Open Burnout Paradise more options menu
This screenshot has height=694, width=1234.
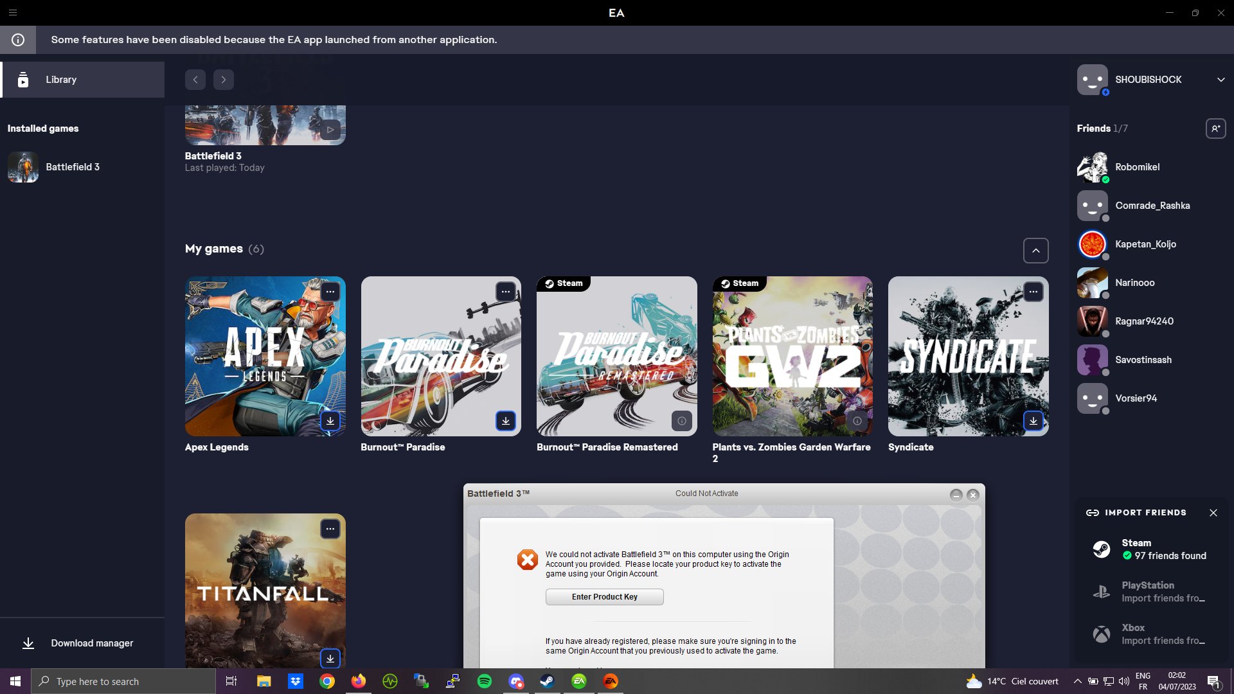click(506, 292)
